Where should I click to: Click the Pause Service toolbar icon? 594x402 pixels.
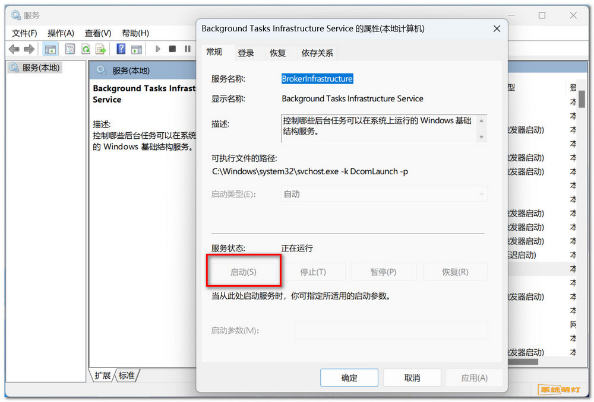click(188, 49)
